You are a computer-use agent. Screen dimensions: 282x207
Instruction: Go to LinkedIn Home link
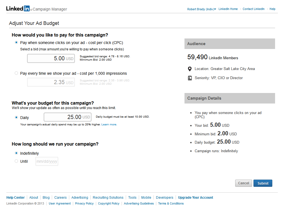tap(228, 9)
